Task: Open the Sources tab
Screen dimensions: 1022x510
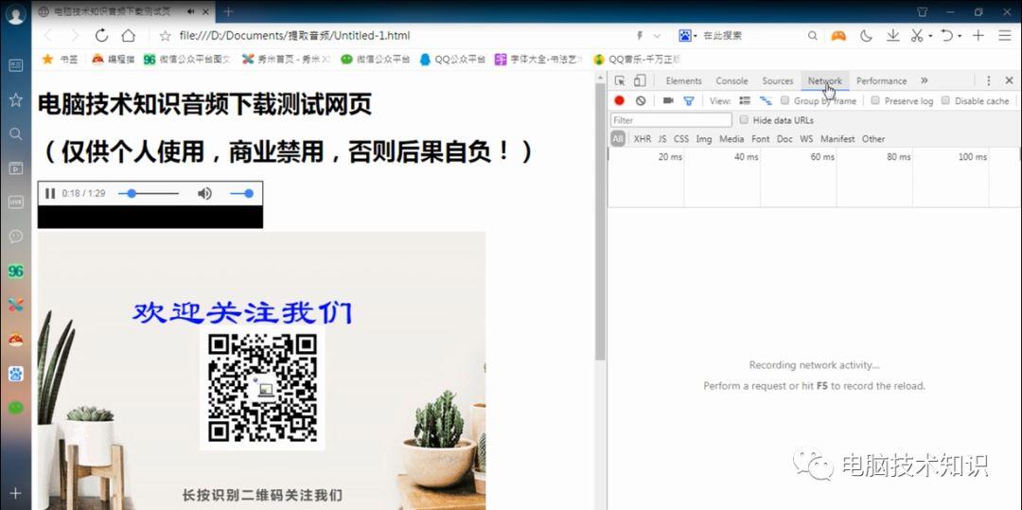Action: [778, 80]
